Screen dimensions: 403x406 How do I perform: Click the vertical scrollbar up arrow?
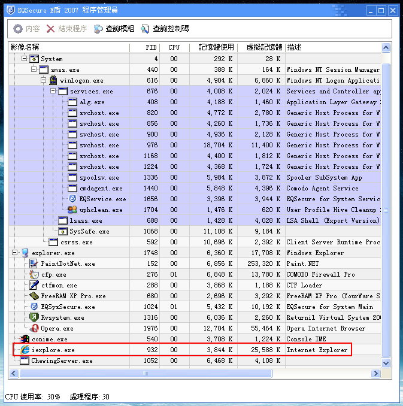point(386,48)
